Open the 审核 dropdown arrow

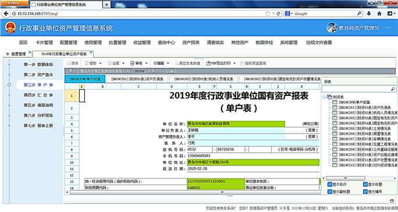pyautogui.click(x=146, y=63)
